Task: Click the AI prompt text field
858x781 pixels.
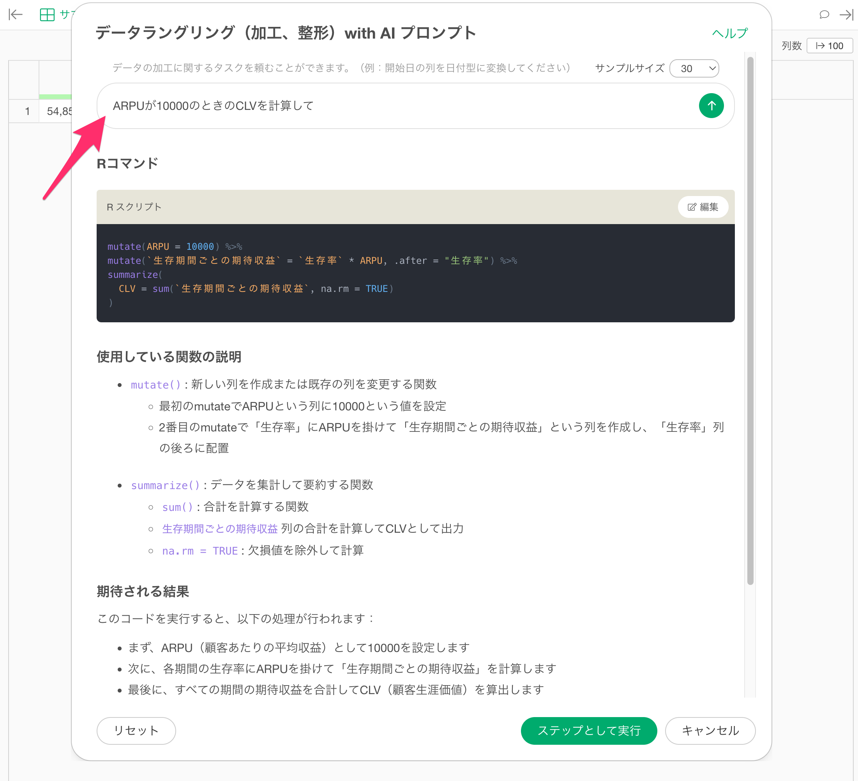Action: tap(396, 106)
